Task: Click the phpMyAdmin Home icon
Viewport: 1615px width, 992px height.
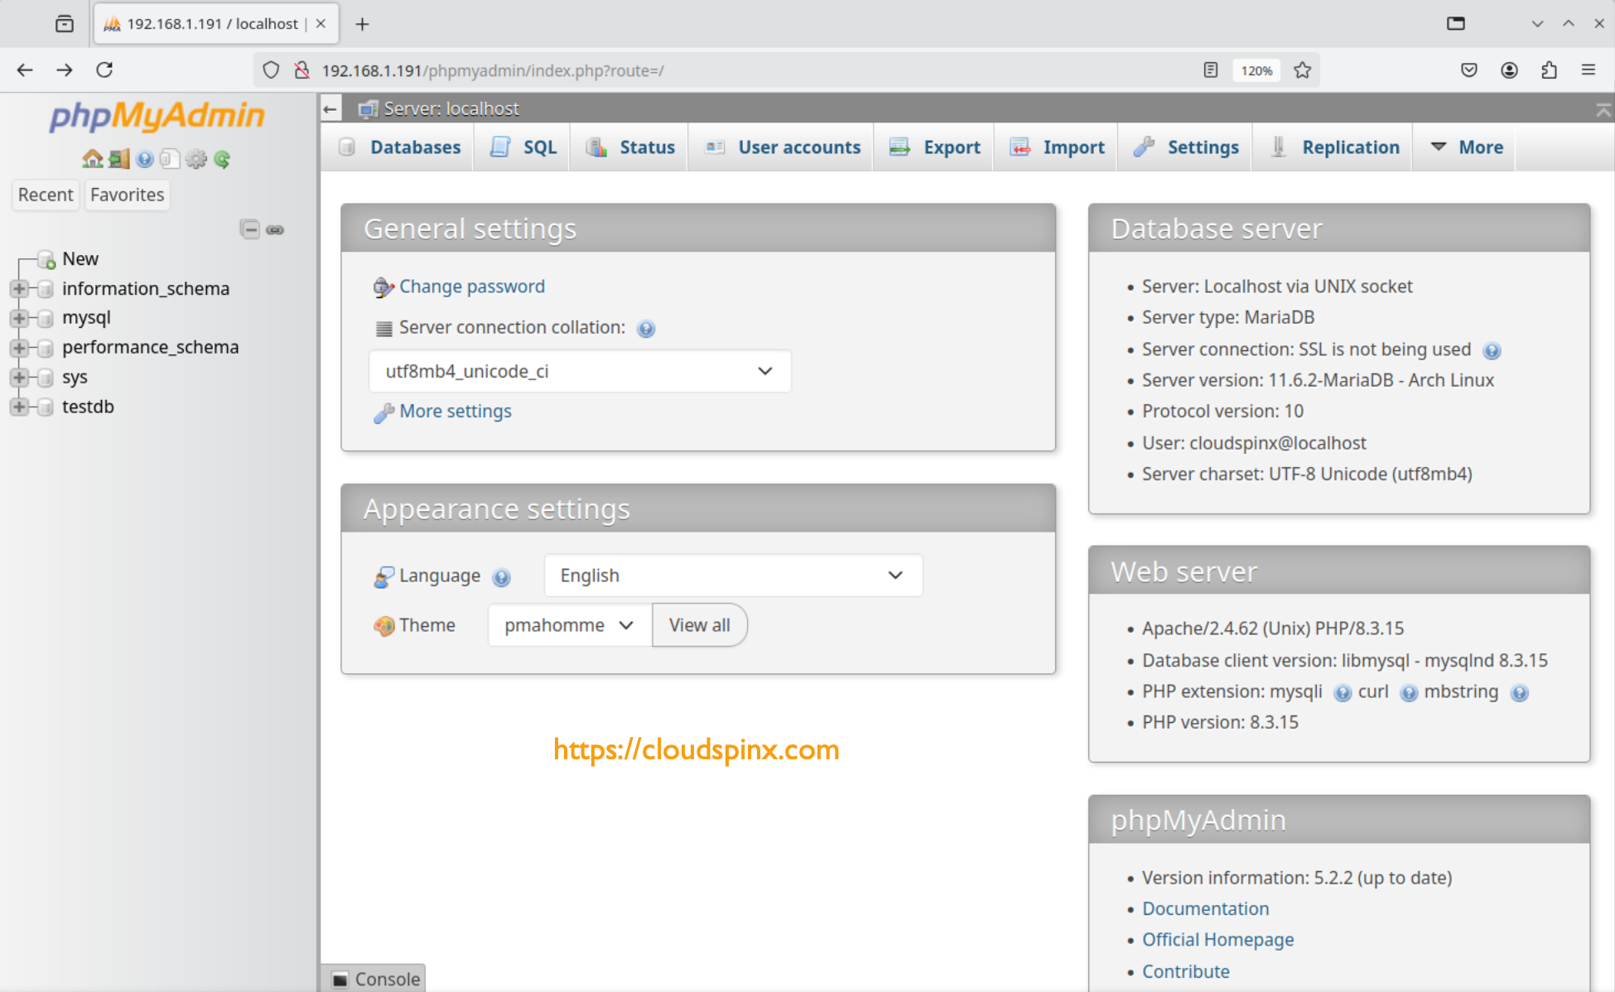Action: (x=93, y=158)
